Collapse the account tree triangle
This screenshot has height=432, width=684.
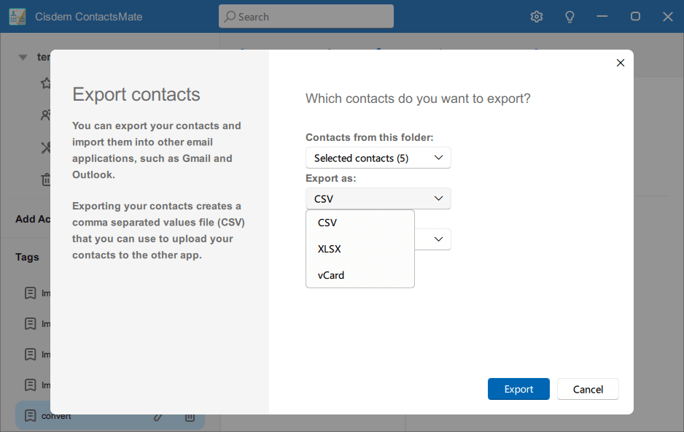23,57
